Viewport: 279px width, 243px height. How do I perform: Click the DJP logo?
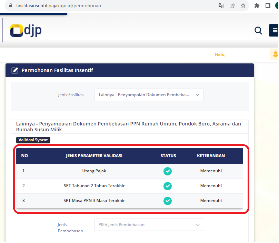[x=26, y=30]
